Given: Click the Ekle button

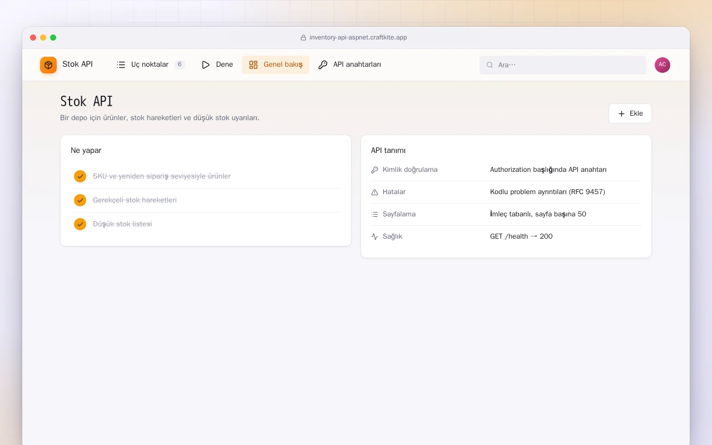Looking at the screenshot, I should coord(630,113).
